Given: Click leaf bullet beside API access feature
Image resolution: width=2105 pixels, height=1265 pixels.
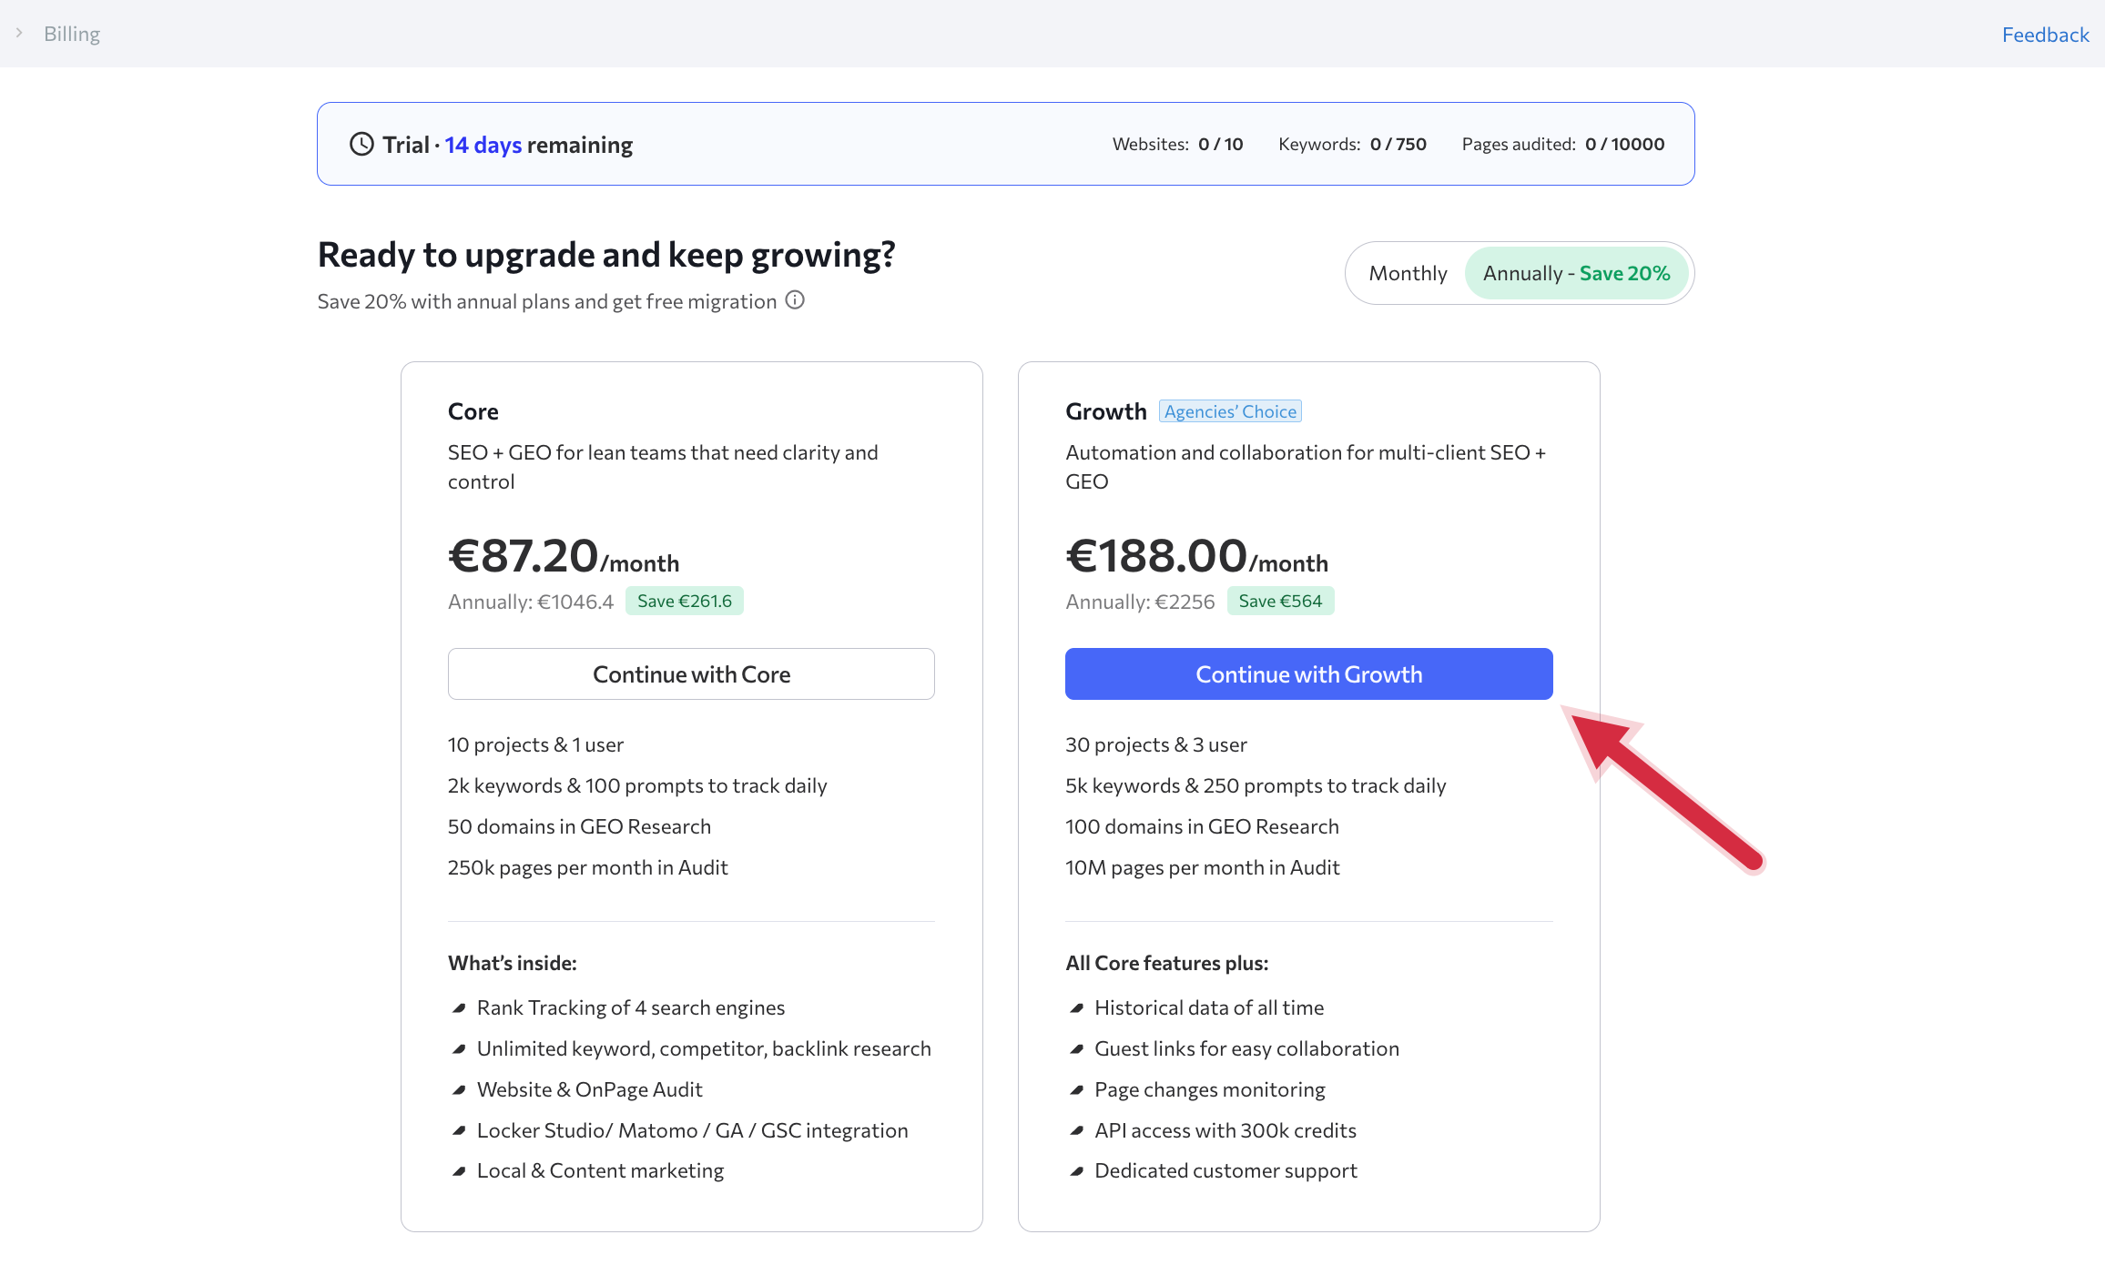Looking at the screenshot, I should click(1076, 1131).
